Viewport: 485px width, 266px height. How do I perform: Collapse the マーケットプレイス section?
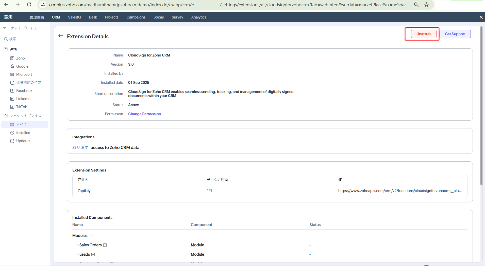point(6,116)
